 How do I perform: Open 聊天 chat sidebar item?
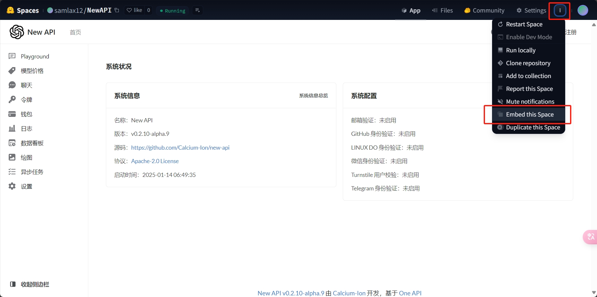point(21,85)
